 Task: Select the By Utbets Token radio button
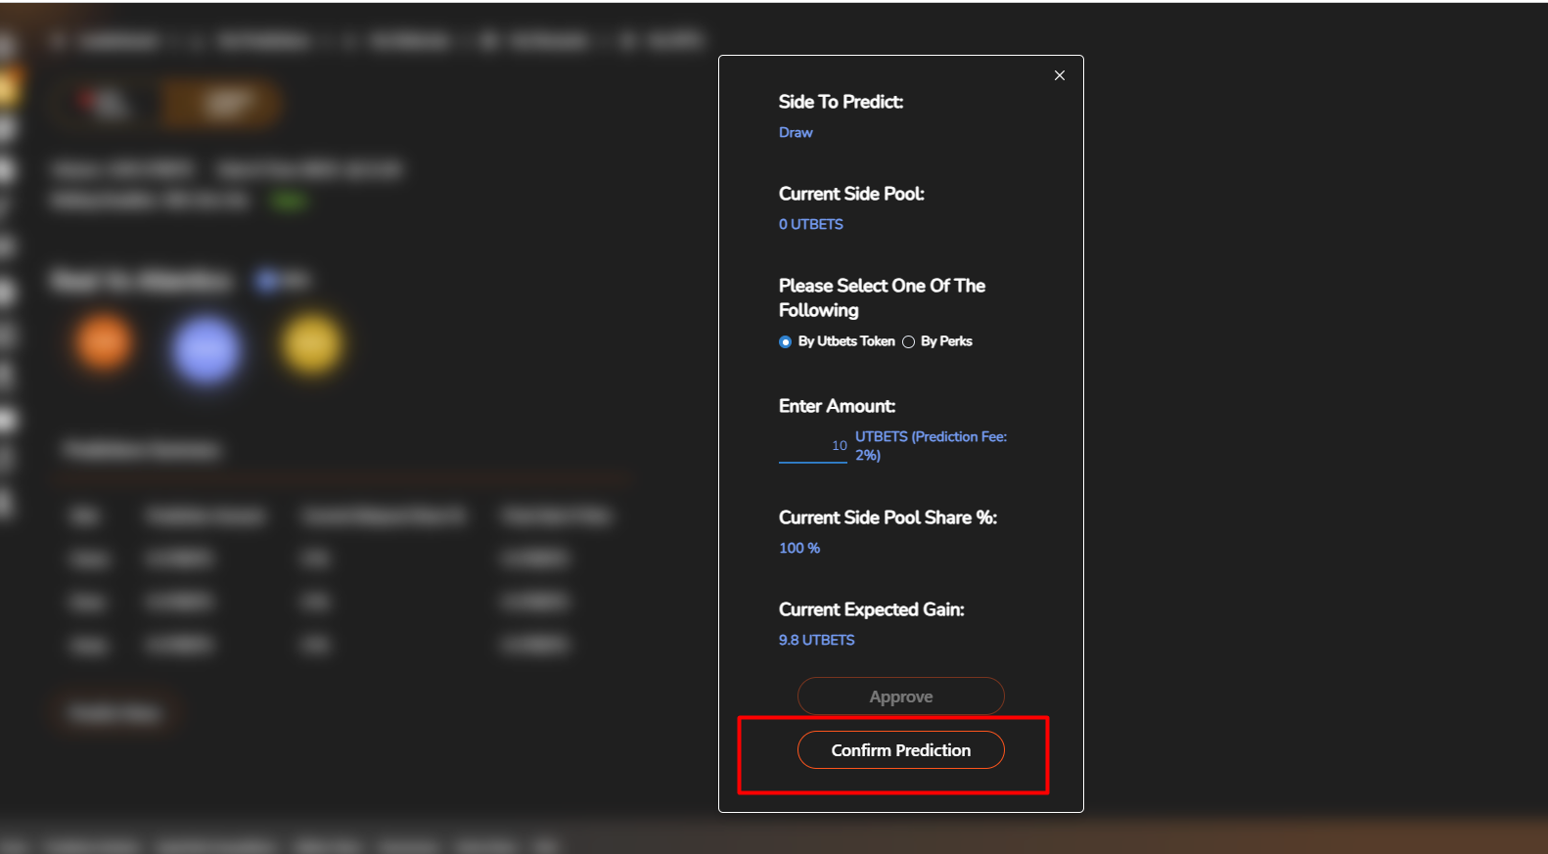pyautogui.click(x=785, y=341)
